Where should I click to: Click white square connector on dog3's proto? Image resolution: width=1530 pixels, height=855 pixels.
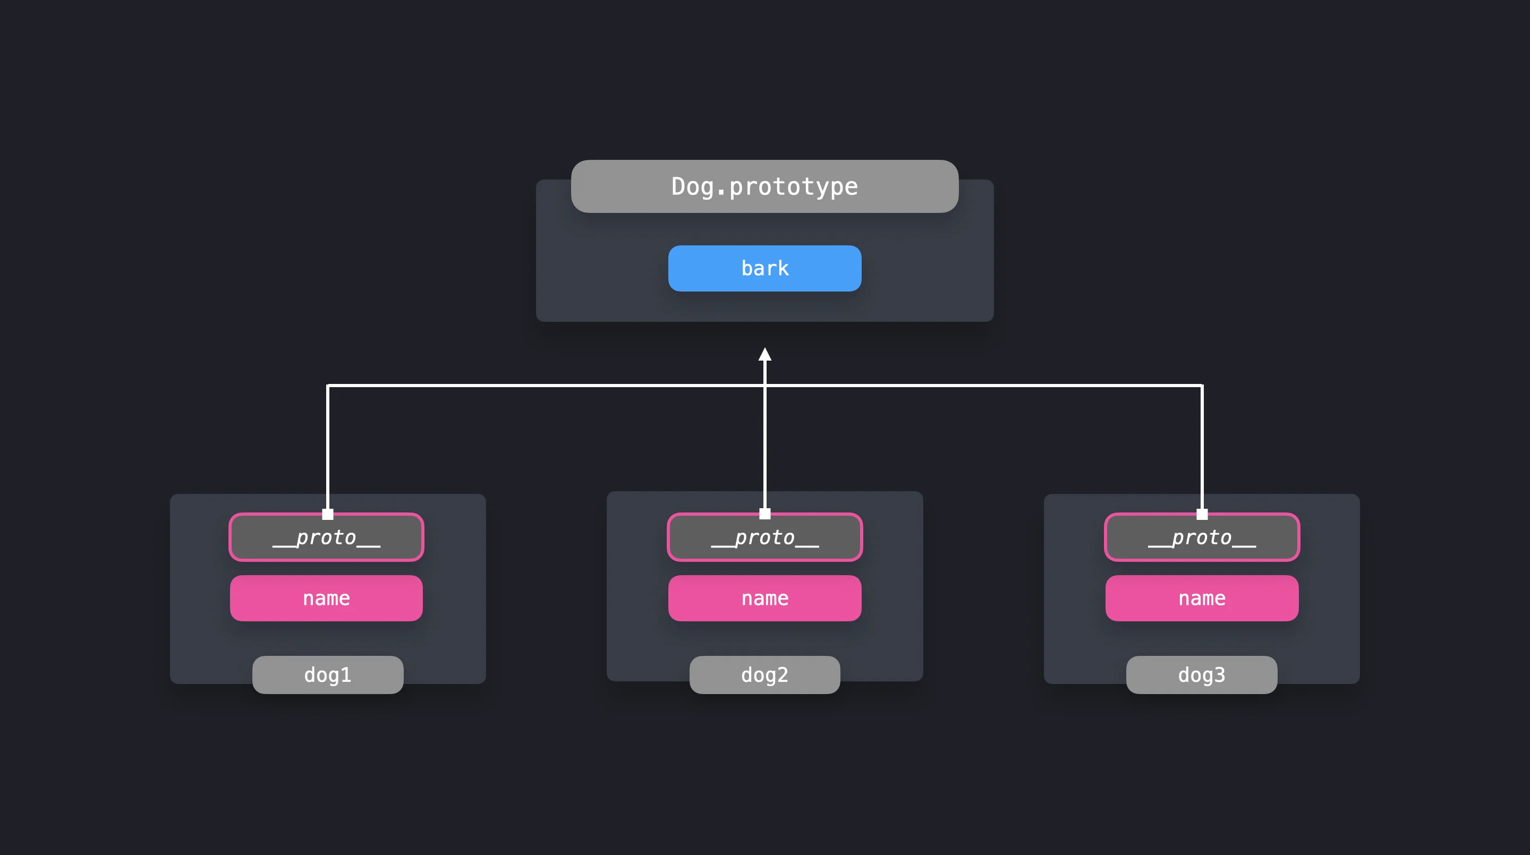coord(1202,514)
